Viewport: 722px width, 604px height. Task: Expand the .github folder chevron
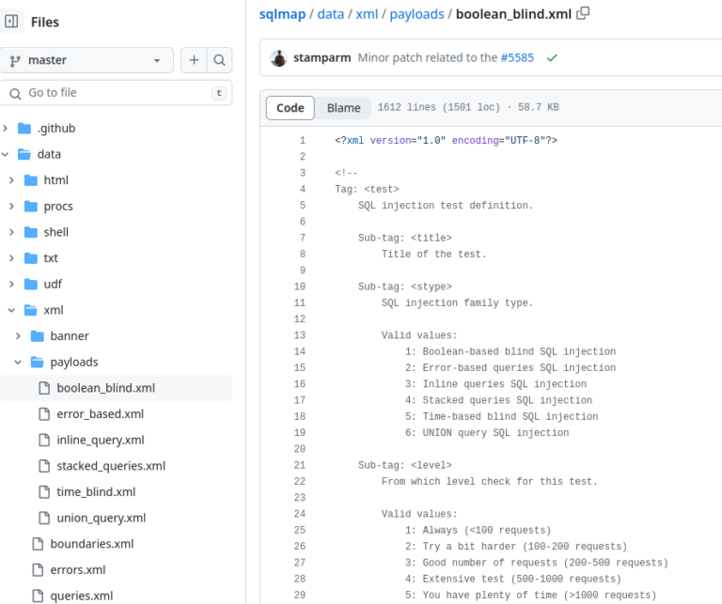point(5,128)
